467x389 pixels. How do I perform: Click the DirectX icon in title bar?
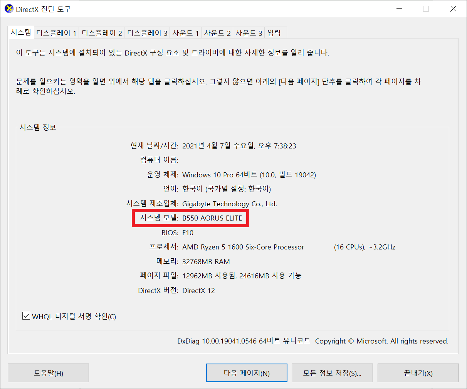pyautogui.click(x=8, y=8)
